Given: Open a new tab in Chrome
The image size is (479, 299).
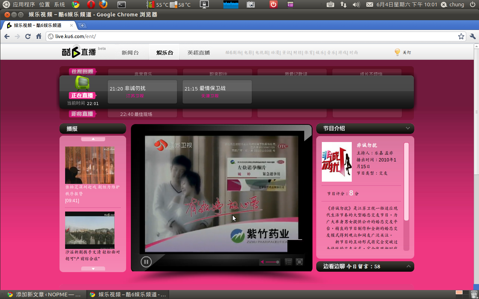Looking at the screenshot, I should pos(82,25).
